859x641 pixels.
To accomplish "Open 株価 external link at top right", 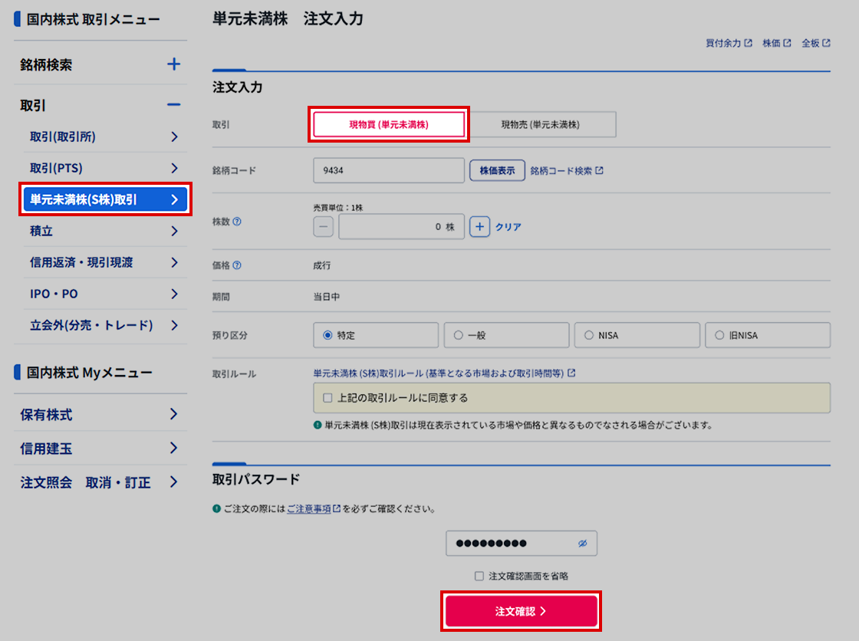I will point(776,44).
